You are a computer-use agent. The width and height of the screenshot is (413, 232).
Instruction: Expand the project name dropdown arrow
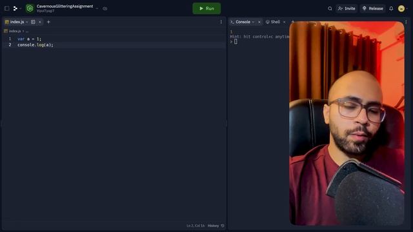coord(97,8)
